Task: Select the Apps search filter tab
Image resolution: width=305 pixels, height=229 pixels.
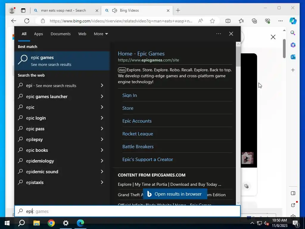Action: pos(38,34)
